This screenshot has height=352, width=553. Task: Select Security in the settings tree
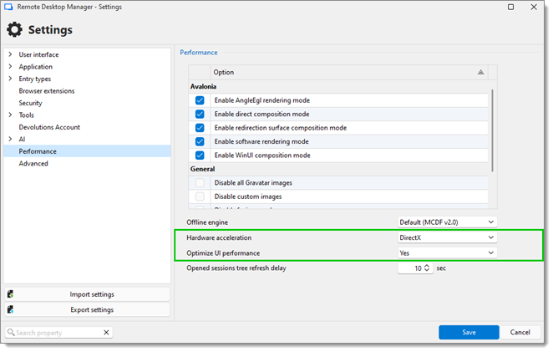[x=30, y=103]
